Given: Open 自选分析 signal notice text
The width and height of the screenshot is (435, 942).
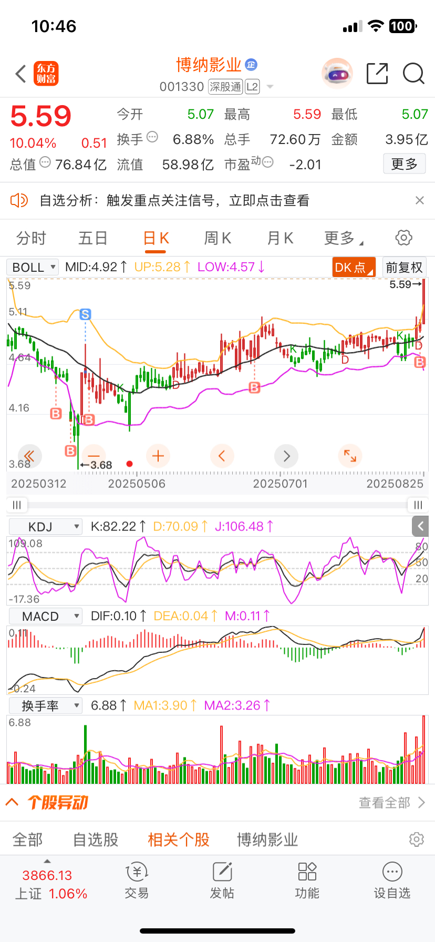Looking at the screenshot, I should (x=174, y=200).
